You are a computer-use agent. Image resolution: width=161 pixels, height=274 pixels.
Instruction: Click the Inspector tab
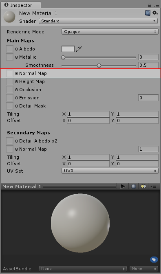(20, 5)
